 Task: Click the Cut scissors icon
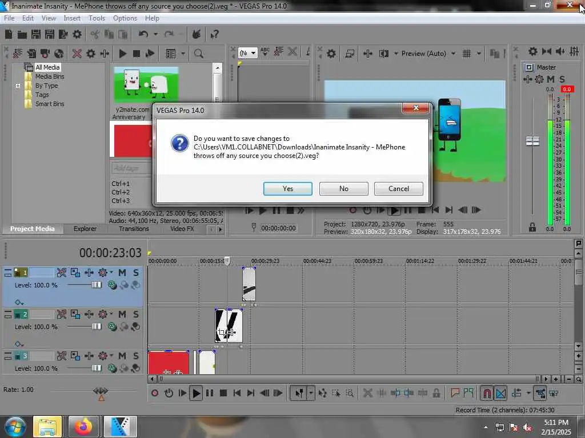point(95,34)
